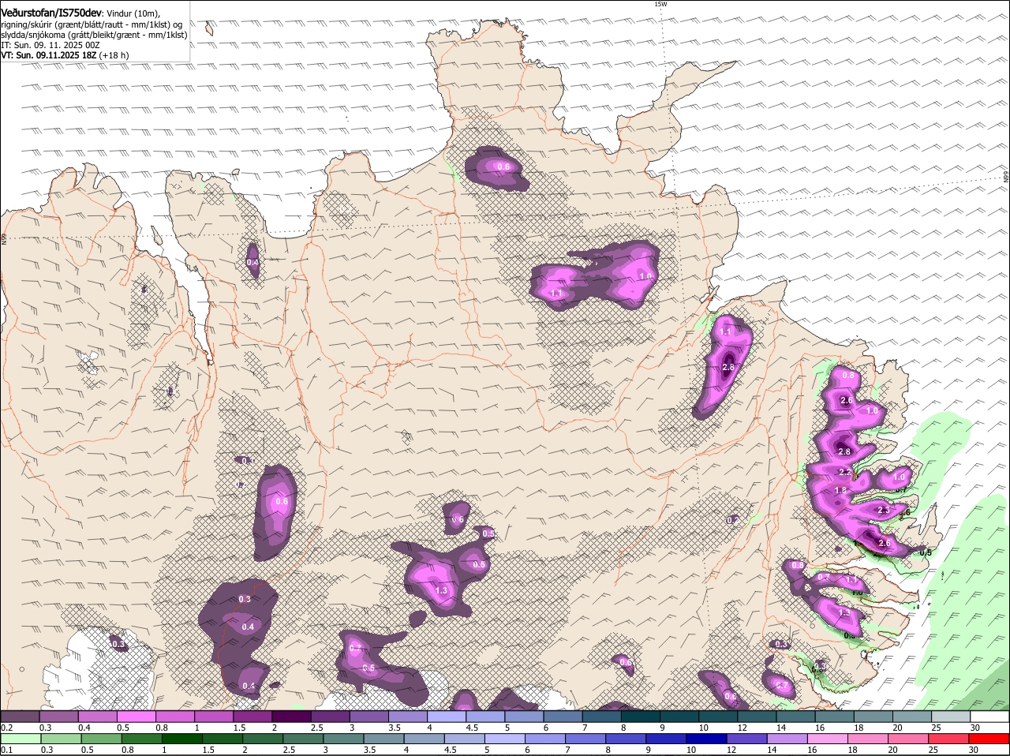
Task: Select the upper-scale swatch above label 0.8
Action: point(174,717)
